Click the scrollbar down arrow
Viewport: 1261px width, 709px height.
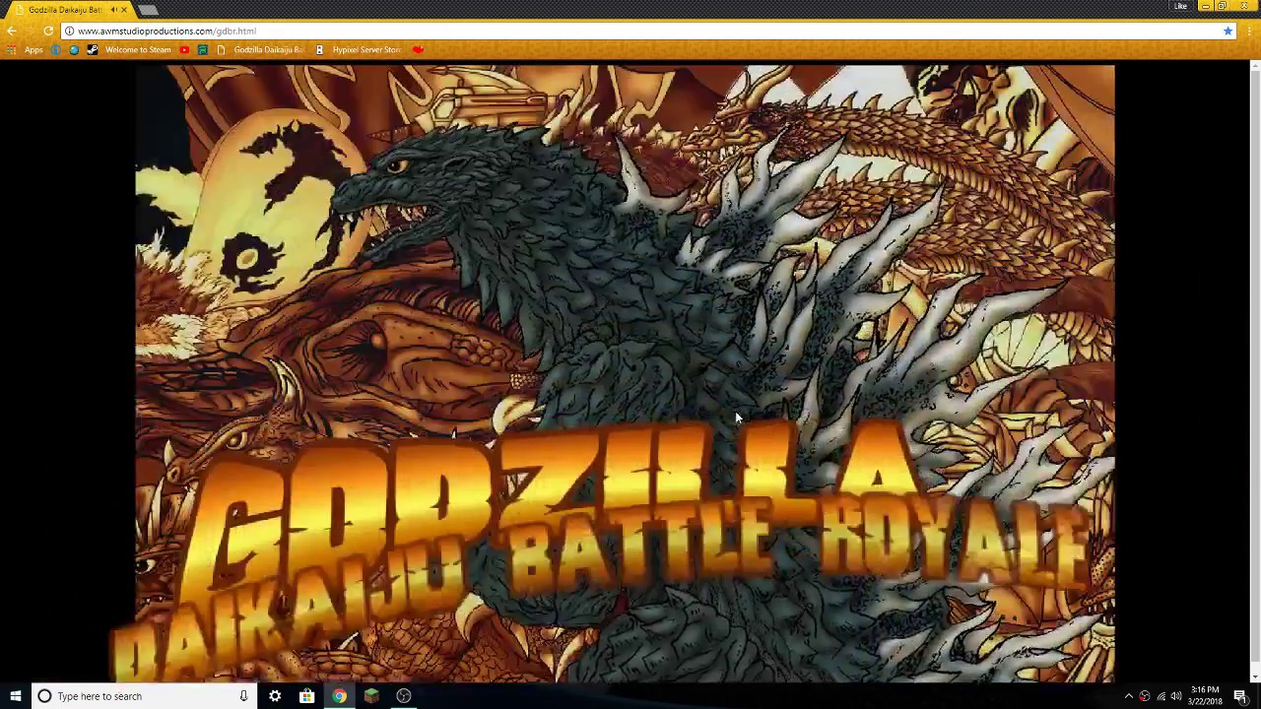1255,677
